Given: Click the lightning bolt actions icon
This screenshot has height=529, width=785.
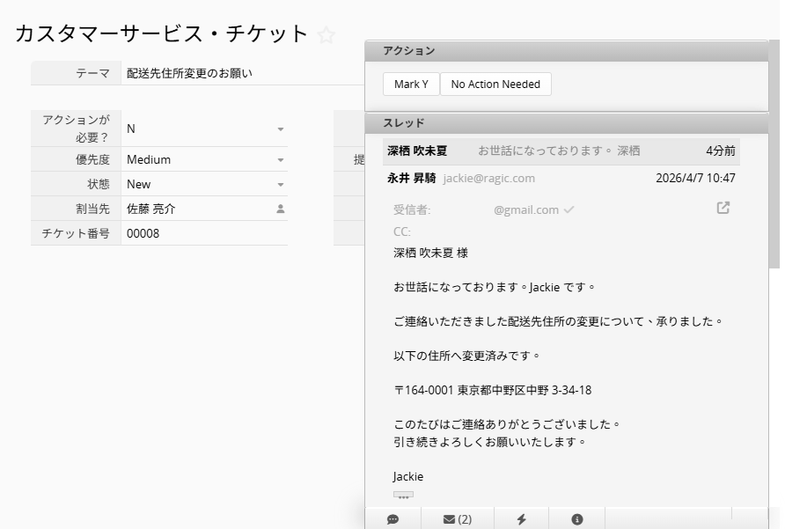Looking at the screenshot, I should pos(521,519).
